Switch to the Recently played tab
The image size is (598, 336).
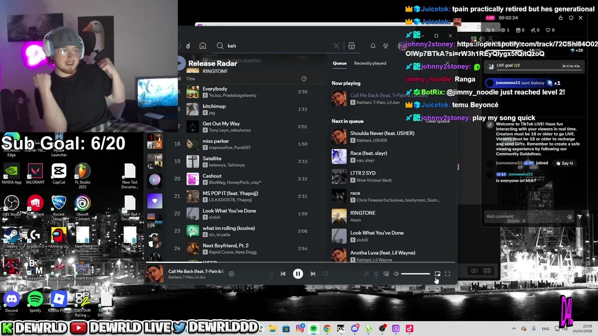click(x=370, y=63)
